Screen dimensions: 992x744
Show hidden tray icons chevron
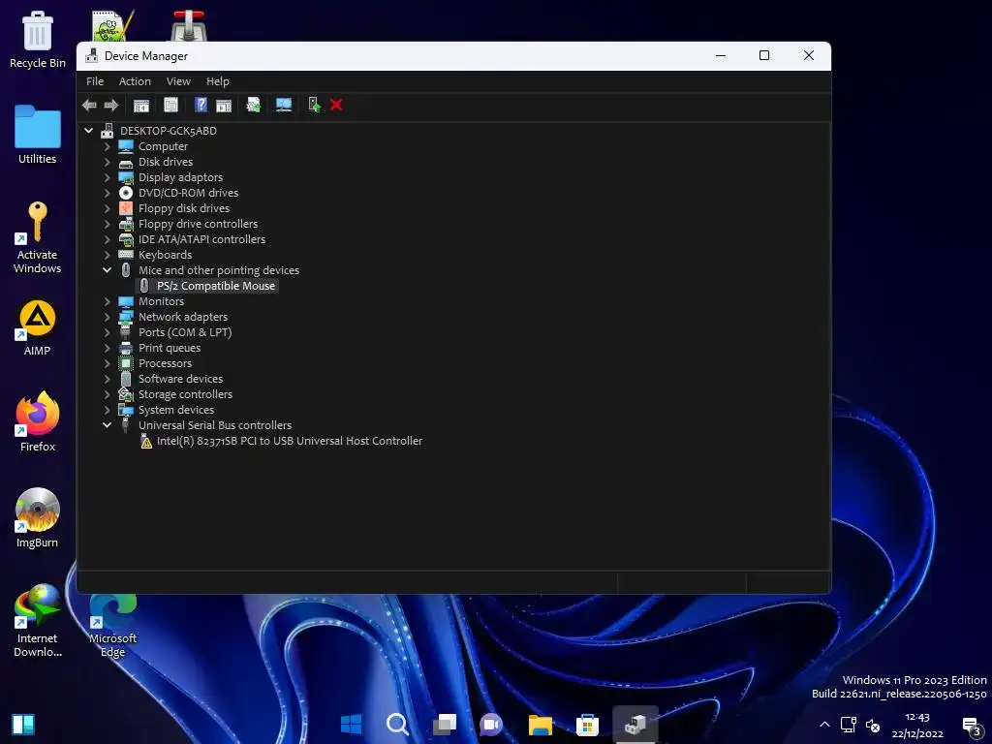click(x=824, y=725)
